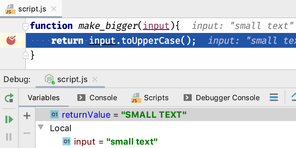
Task: Open the debugger layout settings icon
Action: pos(274,98)
